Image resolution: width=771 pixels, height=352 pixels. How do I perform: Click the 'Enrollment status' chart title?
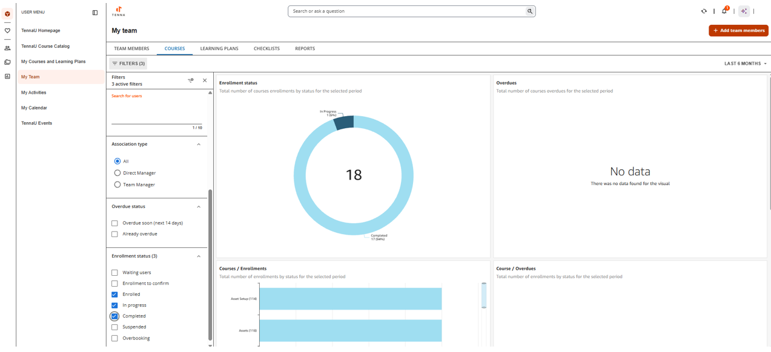(238, 83)
